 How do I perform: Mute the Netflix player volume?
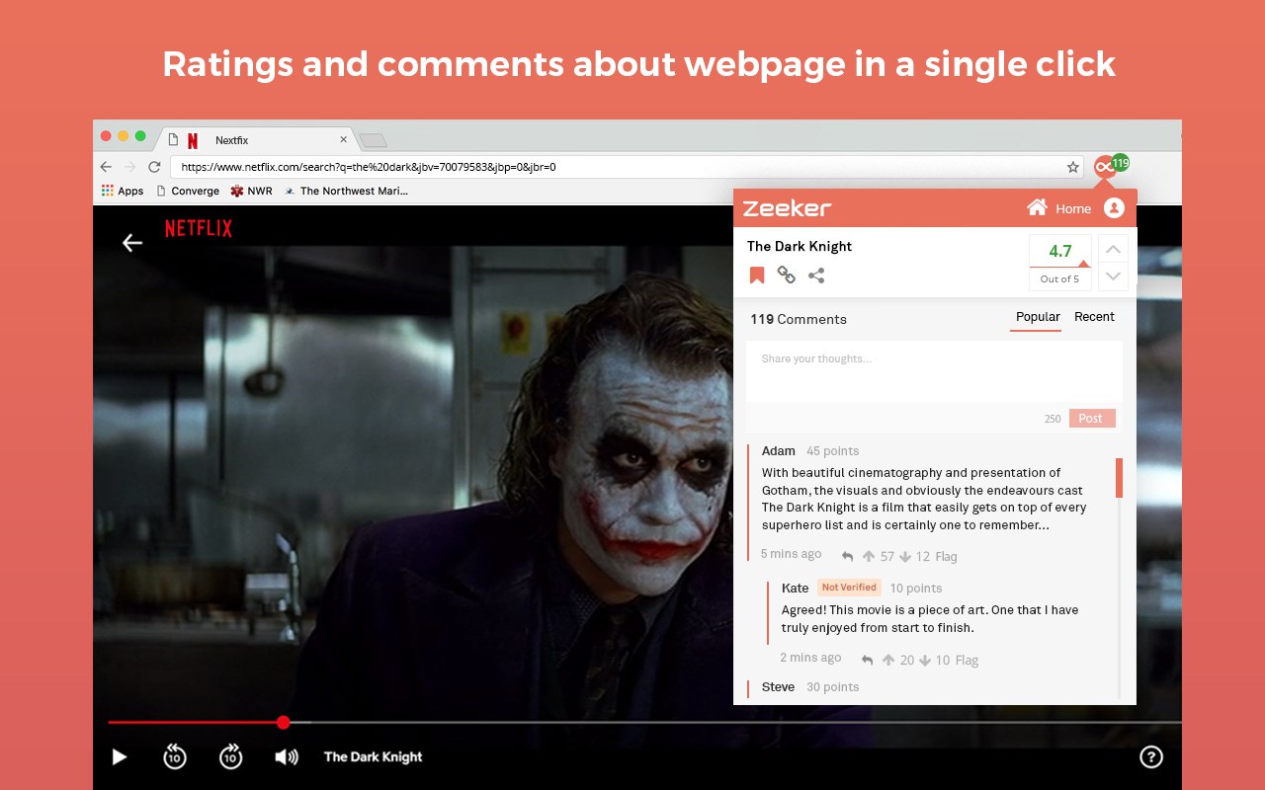coord(287,757)
